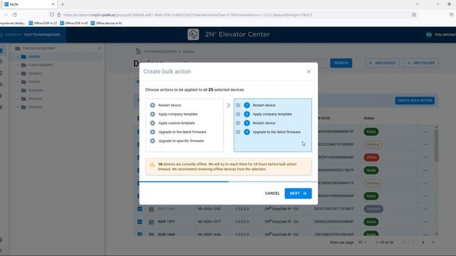Open the Austria folder icon
Image resolution: width=456 pixels, height=256 pixels.
pyautogui.click(x=24, y=57)
